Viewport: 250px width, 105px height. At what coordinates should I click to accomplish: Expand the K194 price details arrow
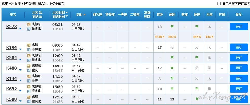pos(20,49)
